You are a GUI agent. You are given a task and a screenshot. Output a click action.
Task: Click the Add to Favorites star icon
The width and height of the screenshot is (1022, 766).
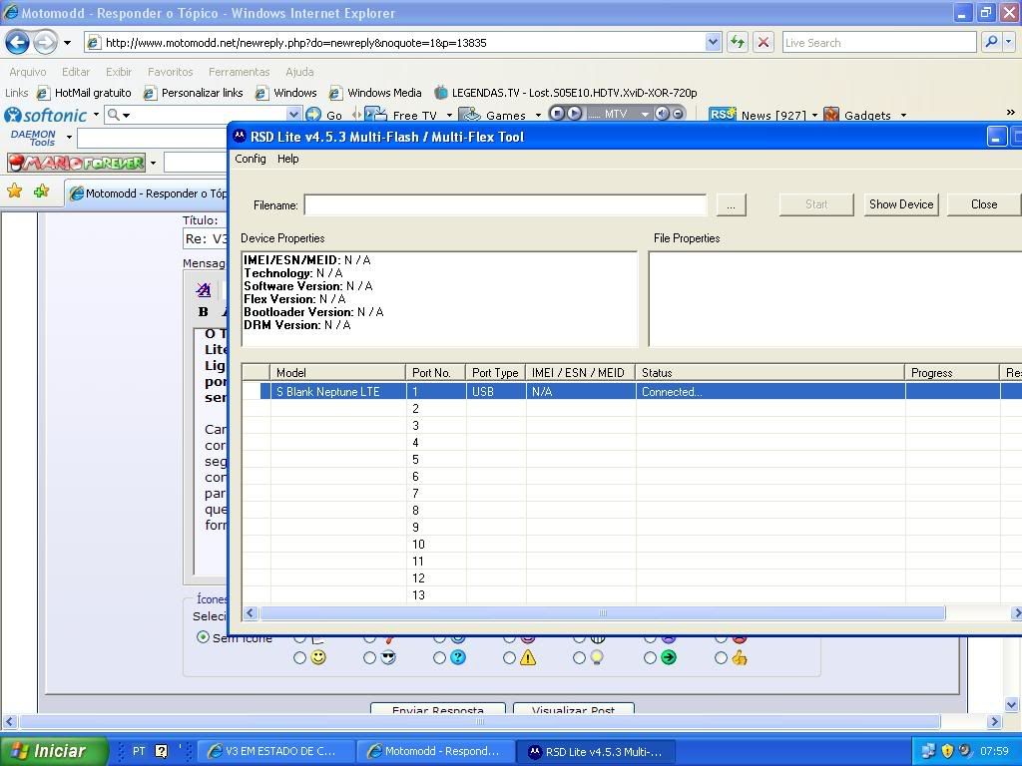point(42,191)
